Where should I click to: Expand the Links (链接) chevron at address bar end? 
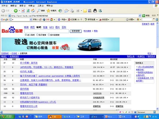click(158, 15)
